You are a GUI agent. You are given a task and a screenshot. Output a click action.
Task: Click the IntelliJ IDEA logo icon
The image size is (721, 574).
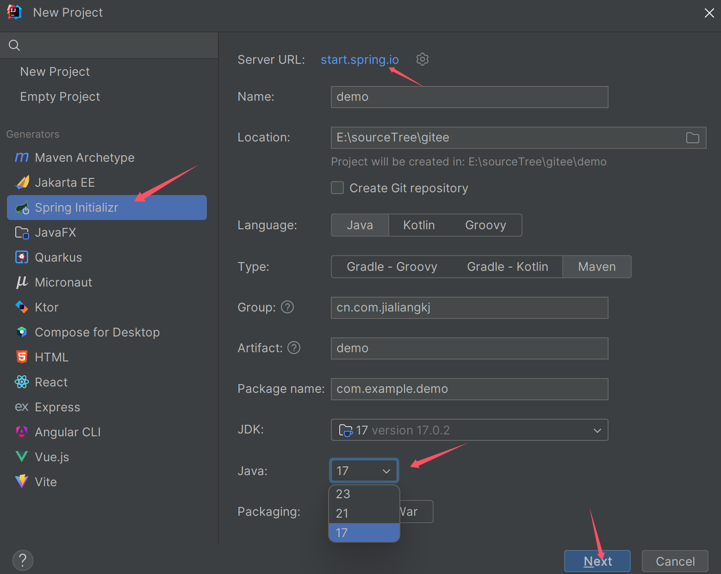(x=14, y=12)
